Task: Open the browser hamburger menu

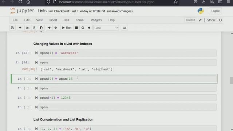Action: [x=228, y=2]
